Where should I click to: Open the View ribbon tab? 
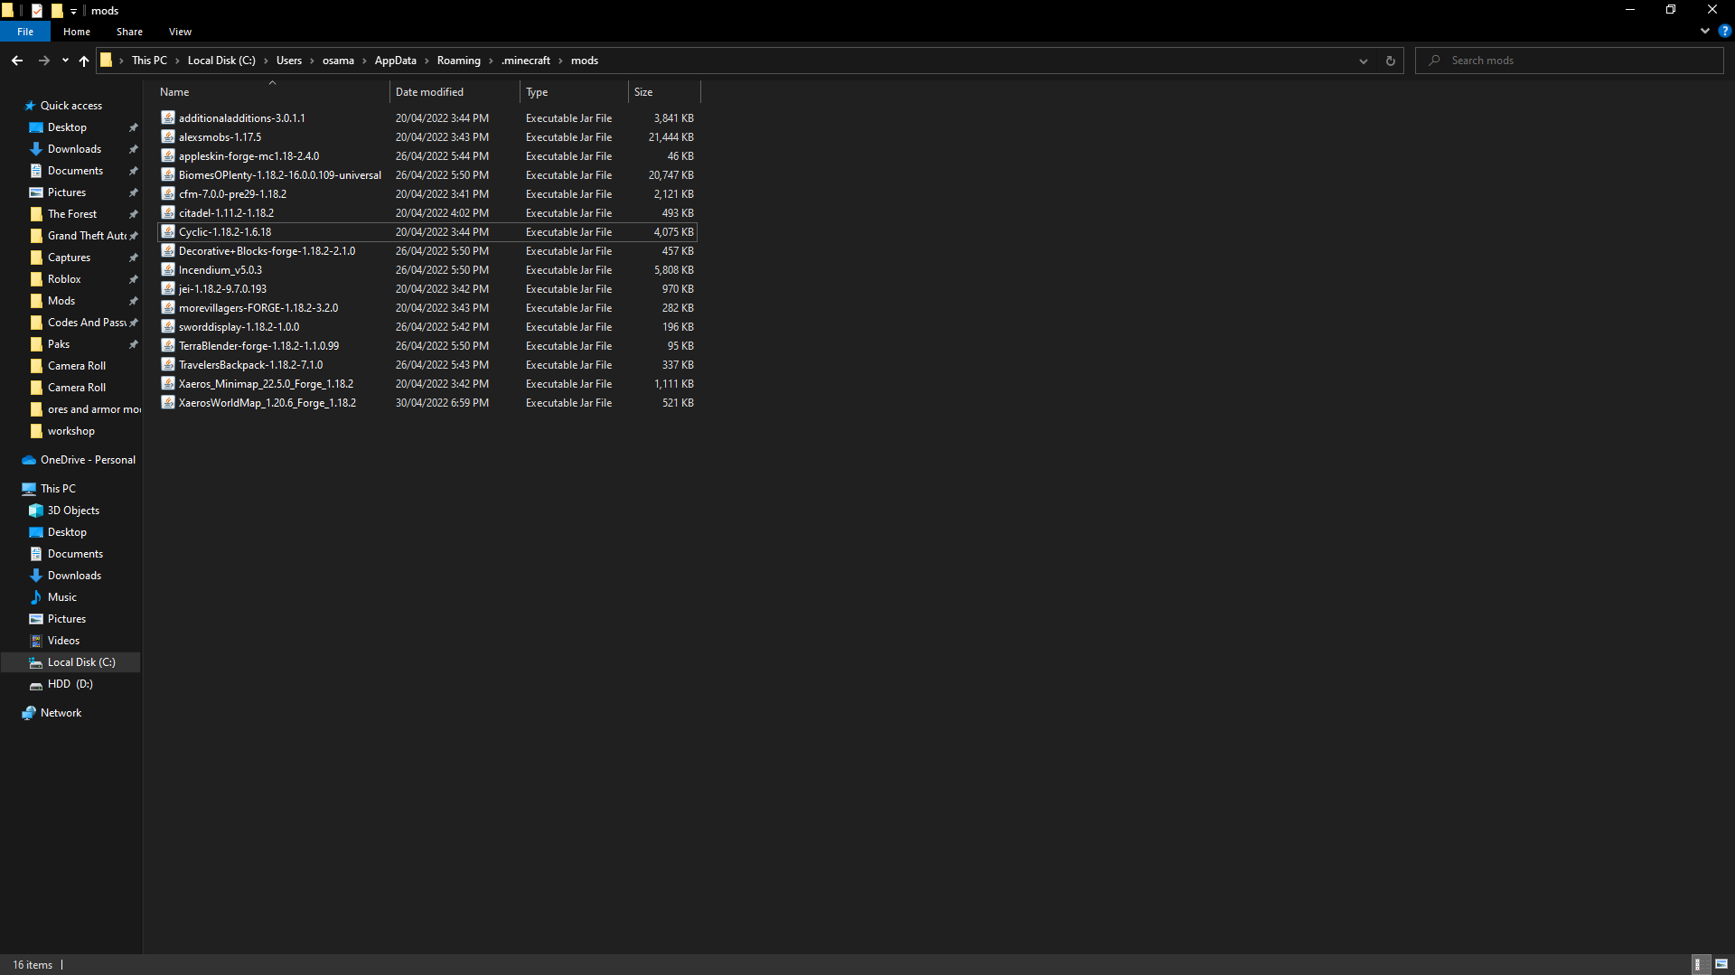[180, 32]
